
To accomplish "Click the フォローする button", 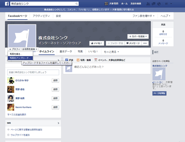I will pyautogui.click(x=115, y=43).
